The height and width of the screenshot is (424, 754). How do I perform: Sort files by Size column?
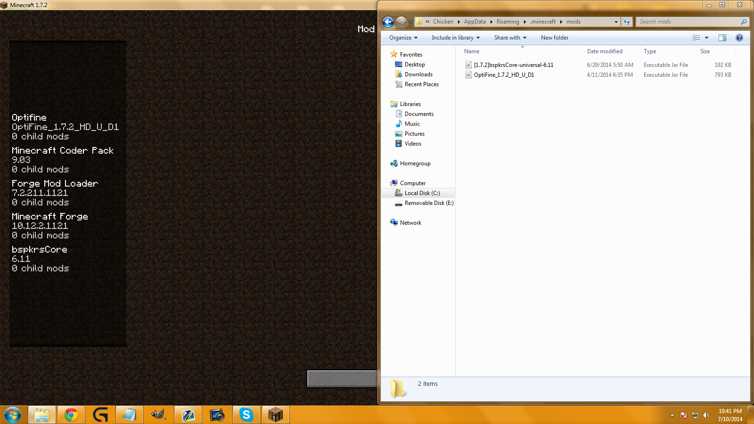tap(716, 51)
